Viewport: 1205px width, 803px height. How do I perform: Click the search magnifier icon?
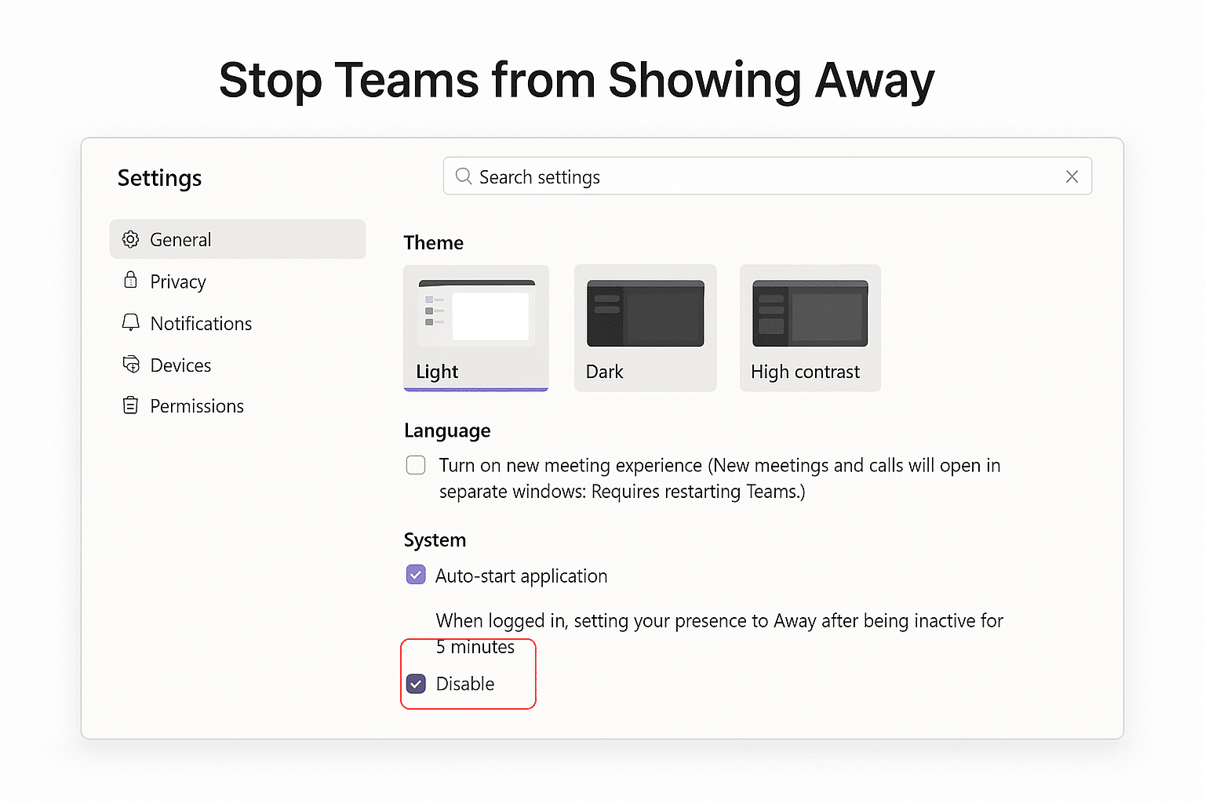[464, 176]
